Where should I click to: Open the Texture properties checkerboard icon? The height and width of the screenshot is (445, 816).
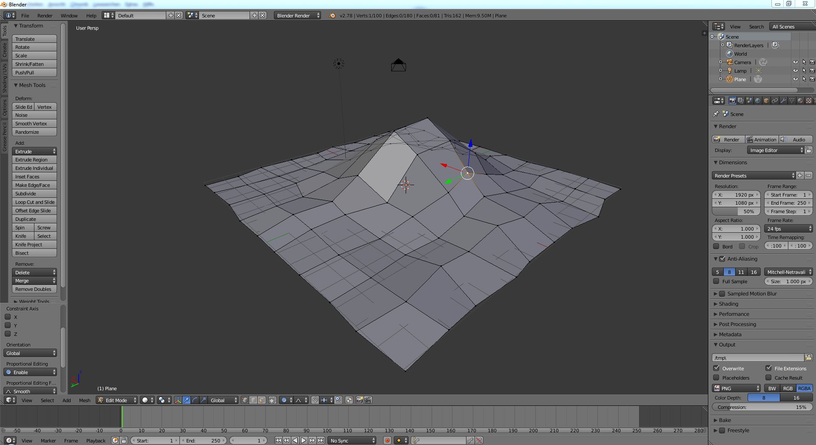tap(809, 101)
